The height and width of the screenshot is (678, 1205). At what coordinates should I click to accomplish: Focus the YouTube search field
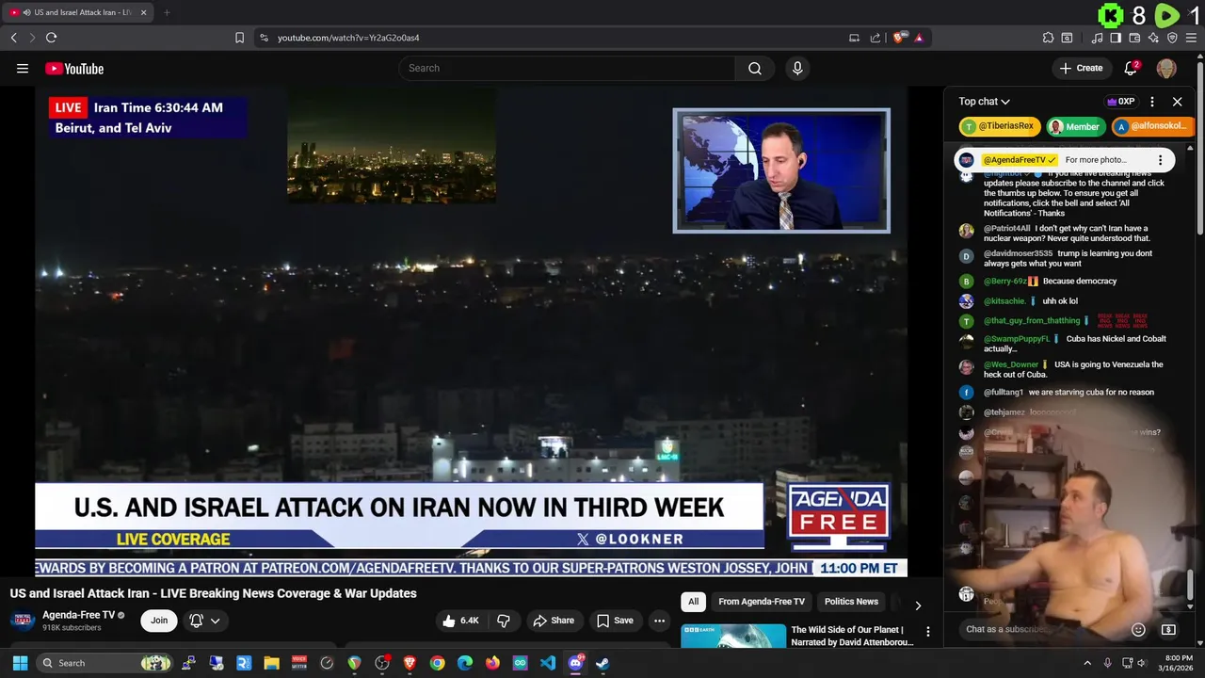568,68
